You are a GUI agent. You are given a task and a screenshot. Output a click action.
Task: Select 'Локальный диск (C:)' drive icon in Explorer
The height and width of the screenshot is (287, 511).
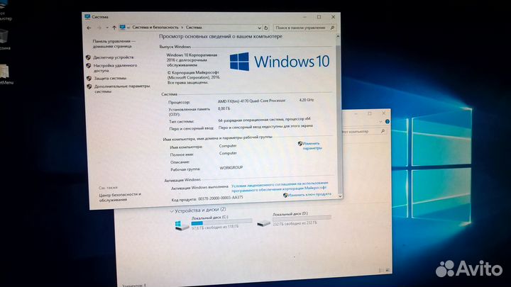181,225
